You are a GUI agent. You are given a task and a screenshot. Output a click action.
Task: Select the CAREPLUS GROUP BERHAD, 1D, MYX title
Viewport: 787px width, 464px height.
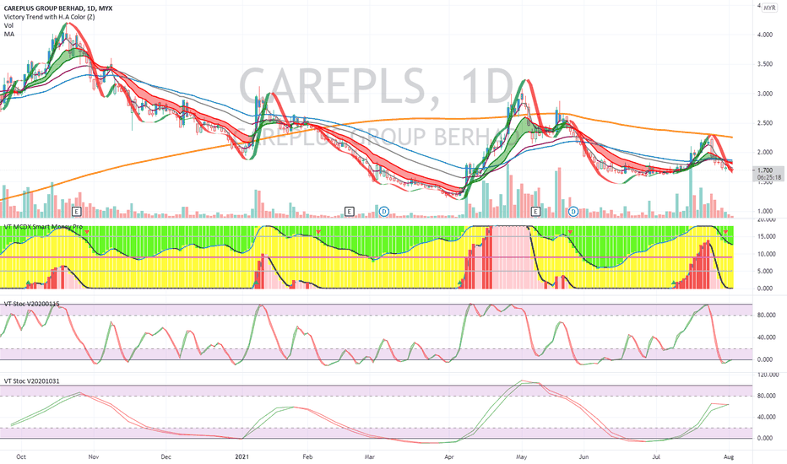point(58,8)
